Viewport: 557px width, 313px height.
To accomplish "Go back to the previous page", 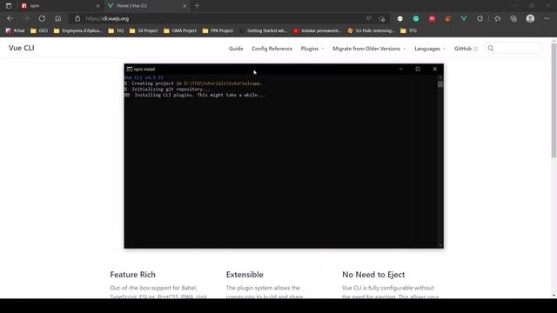I will [x=10, y=18].
